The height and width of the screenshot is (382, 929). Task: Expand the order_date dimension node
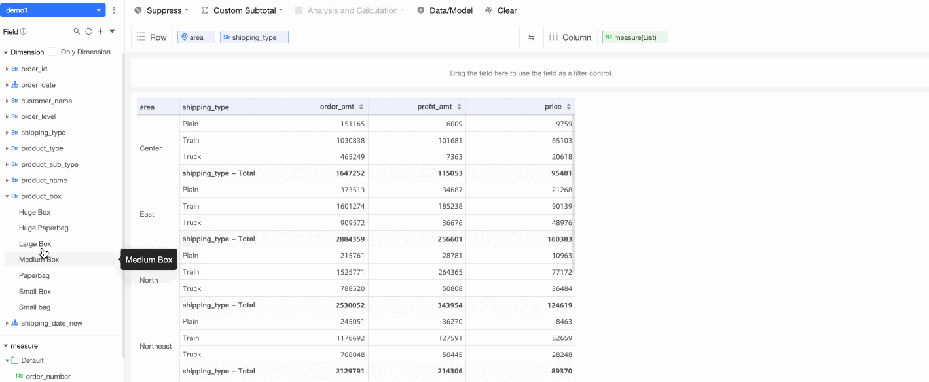pyautogui.click(x=7, y=85)
